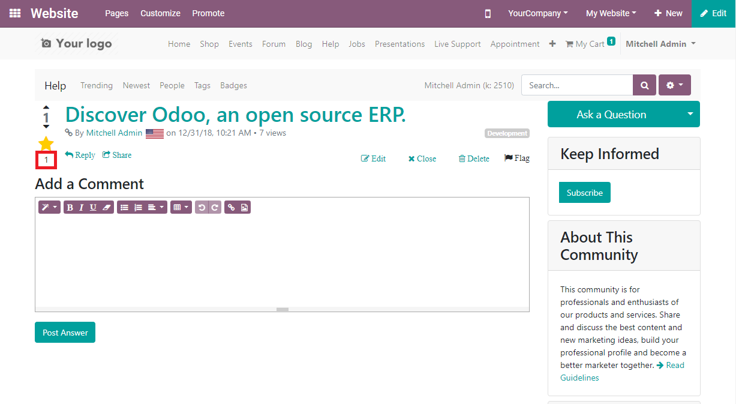
Task: Switch to Trending questions
Action: click(97, 85)
